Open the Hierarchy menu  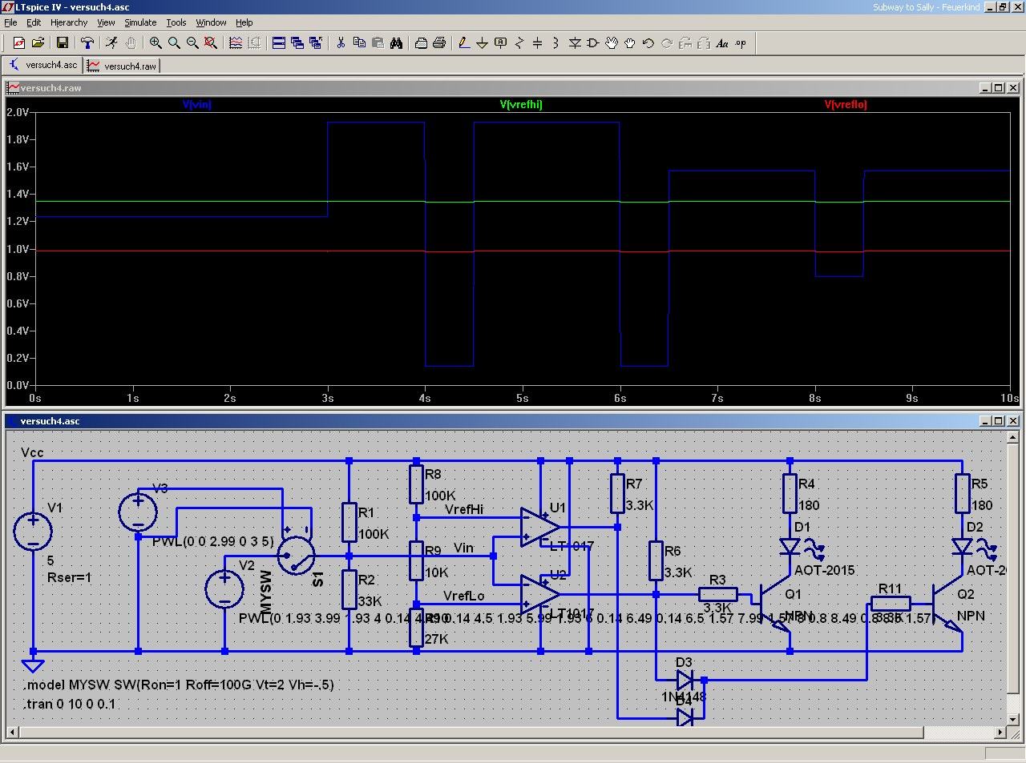pyautogui.click(x=69, y=22)
